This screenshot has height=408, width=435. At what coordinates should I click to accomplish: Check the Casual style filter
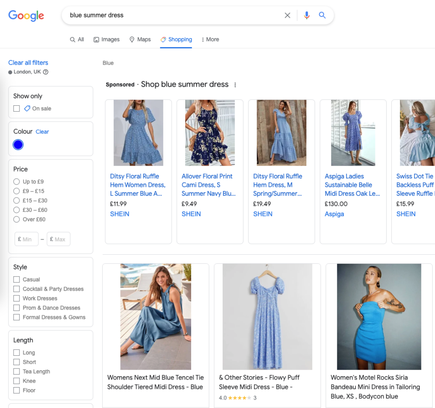point(17,279)
